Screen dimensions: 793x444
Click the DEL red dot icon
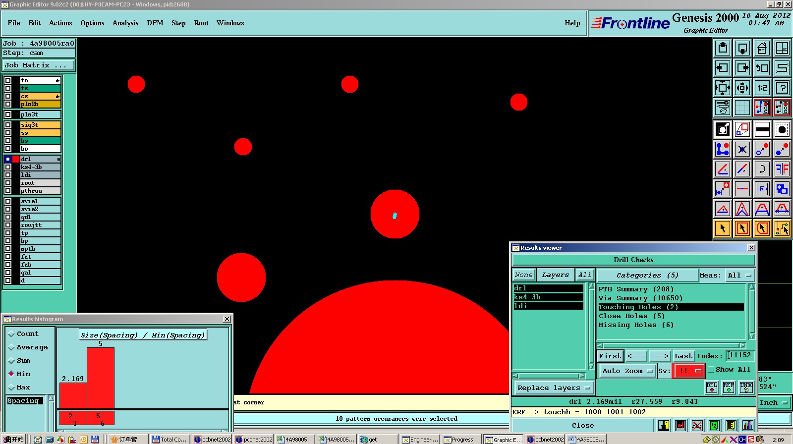[x=712, y=388]
